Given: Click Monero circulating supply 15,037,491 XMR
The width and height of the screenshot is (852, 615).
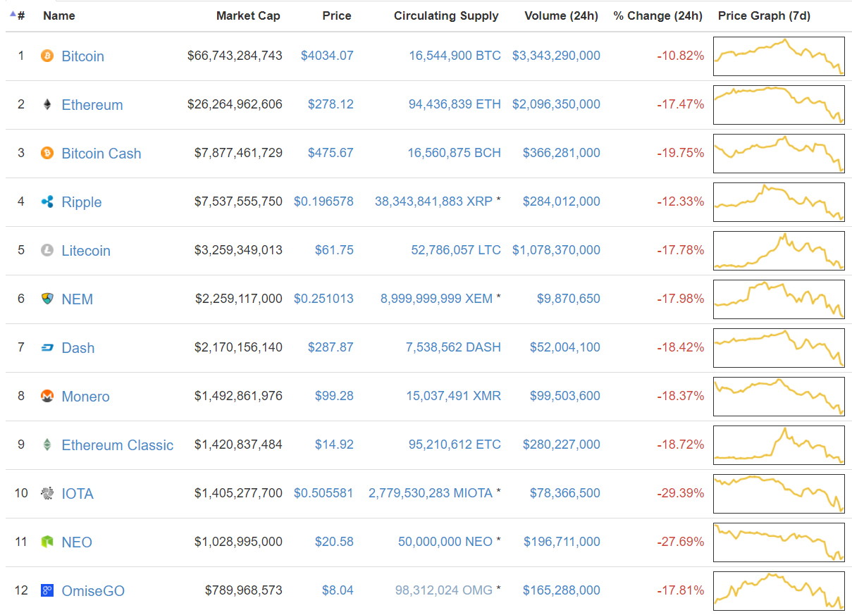Looking at the screenshot, I should 453,396.
